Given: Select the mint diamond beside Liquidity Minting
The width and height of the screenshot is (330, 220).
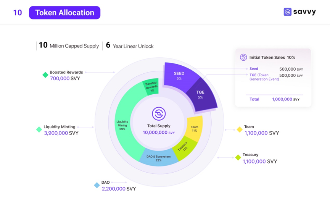Looking at the screenshot, I should click(x=39, y=129).
